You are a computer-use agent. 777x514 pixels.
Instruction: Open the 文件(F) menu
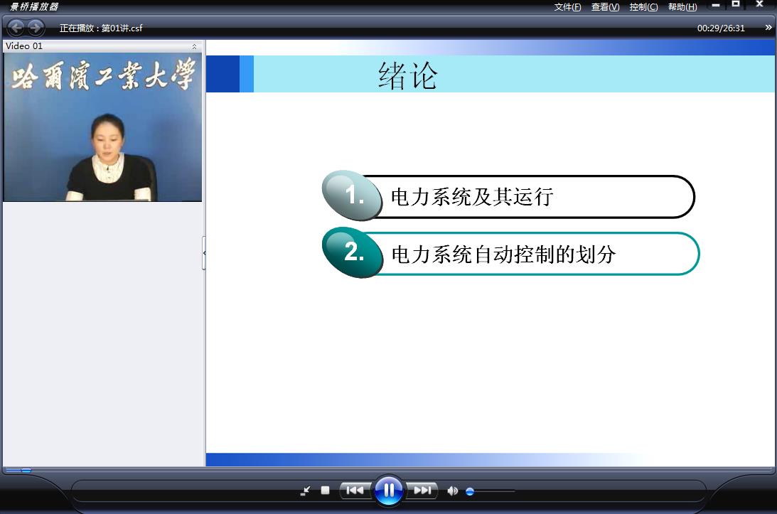click(567, 7)
